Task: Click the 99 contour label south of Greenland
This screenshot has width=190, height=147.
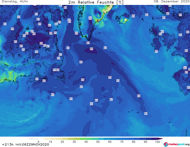Action: 92,49
